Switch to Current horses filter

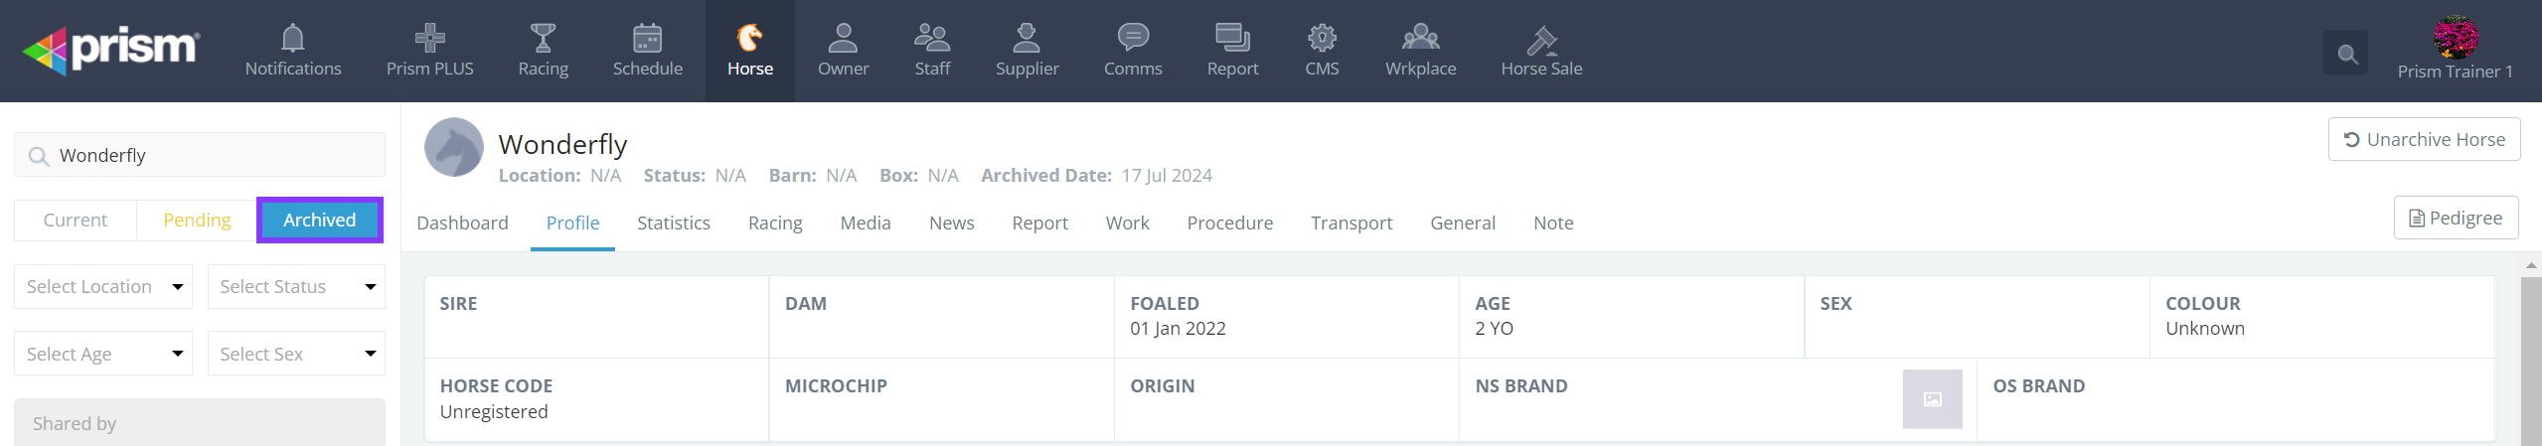point(76,221)
